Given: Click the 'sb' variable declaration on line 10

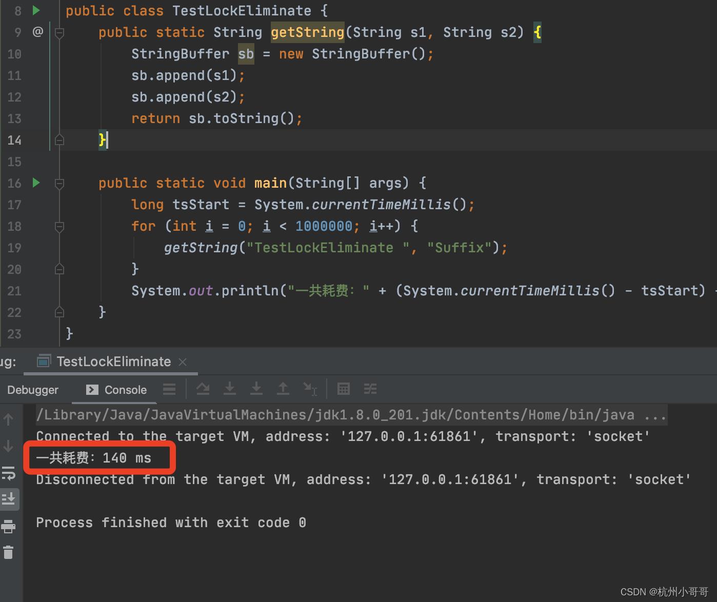Looking at the screenshot, I should [x=246, y=54].
